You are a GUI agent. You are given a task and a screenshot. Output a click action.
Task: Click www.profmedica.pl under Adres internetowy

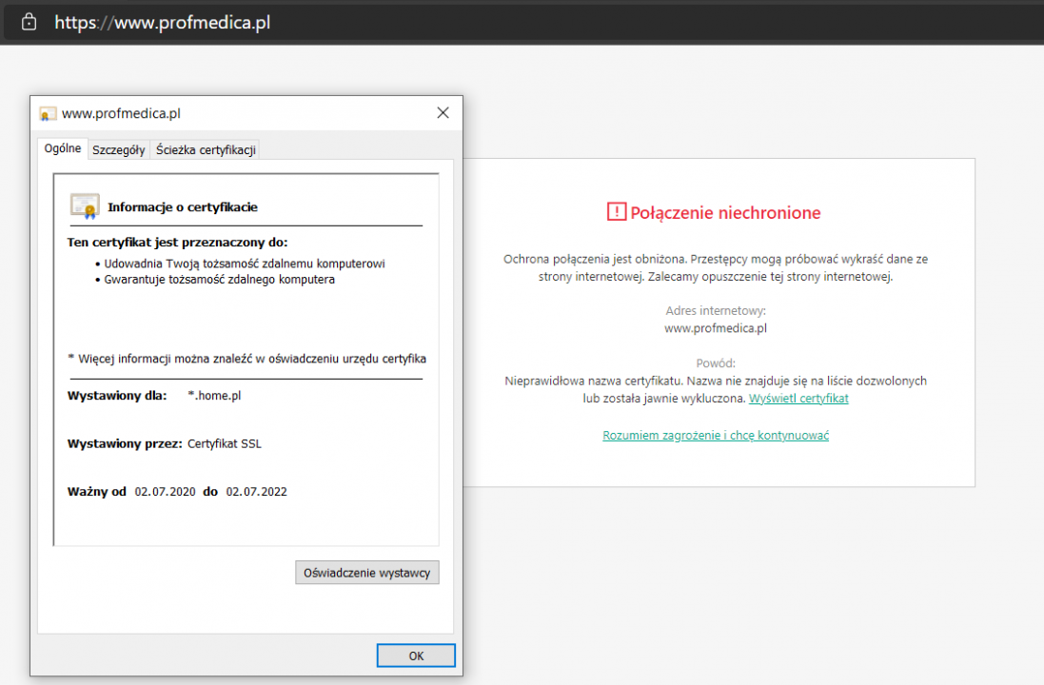pyautogui.click(x=716, y=328)
